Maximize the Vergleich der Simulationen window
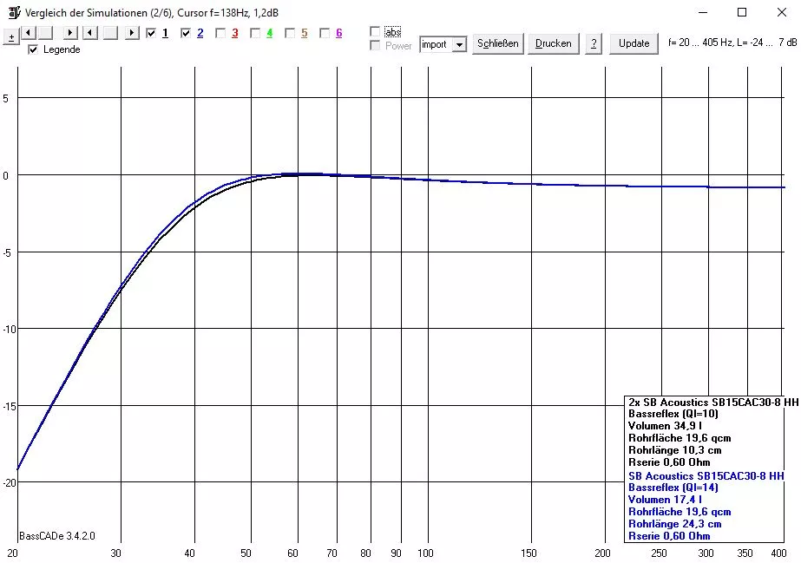 point(742,12)
